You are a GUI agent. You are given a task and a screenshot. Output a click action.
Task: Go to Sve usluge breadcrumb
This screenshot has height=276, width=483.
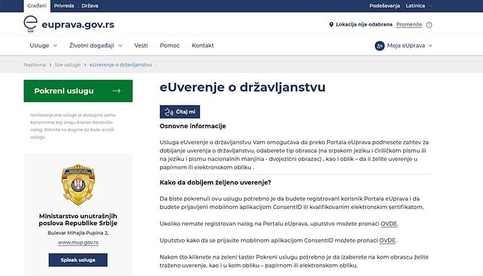pyautogui.click(x=67, y=64)
